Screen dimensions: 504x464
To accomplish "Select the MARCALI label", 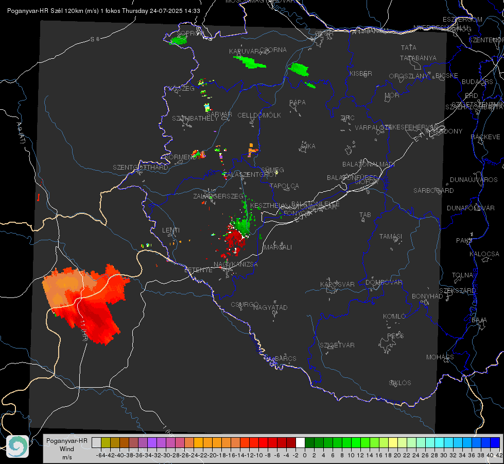I will [x=278, y=247].
